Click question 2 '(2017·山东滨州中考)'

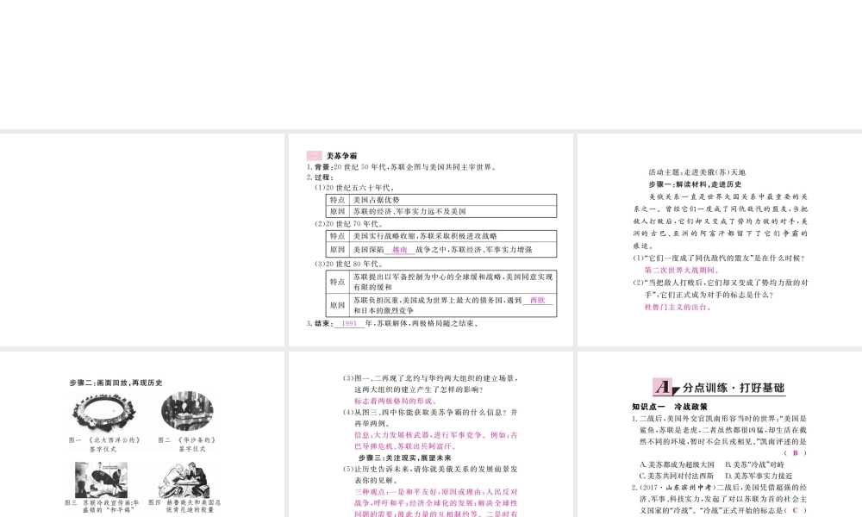coord(719,499)
